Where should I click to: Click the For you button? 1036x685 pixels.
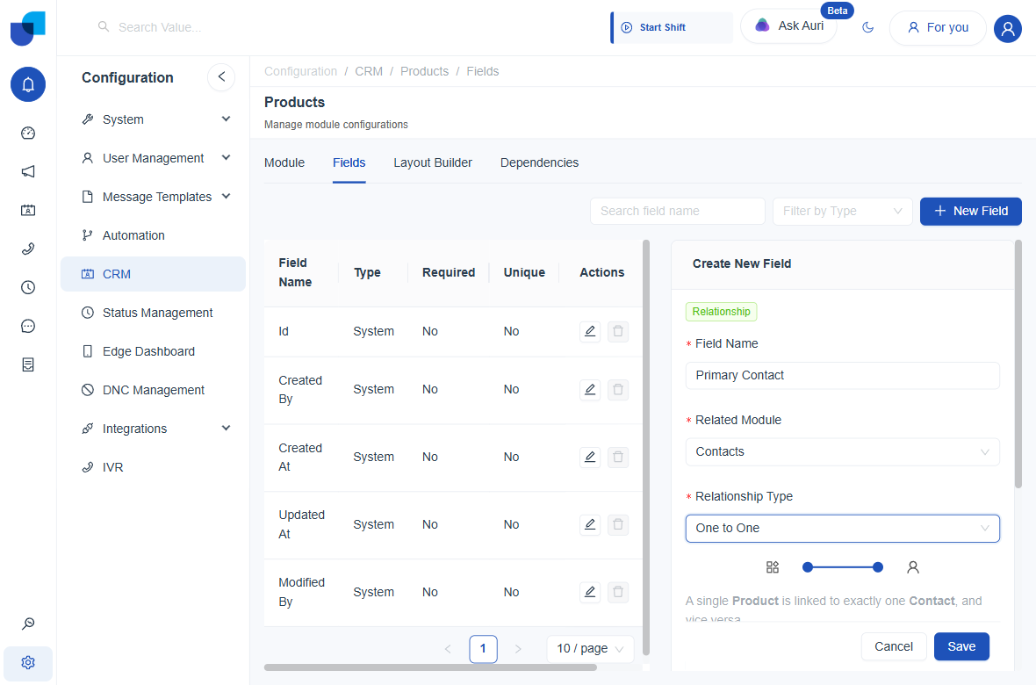938,28
